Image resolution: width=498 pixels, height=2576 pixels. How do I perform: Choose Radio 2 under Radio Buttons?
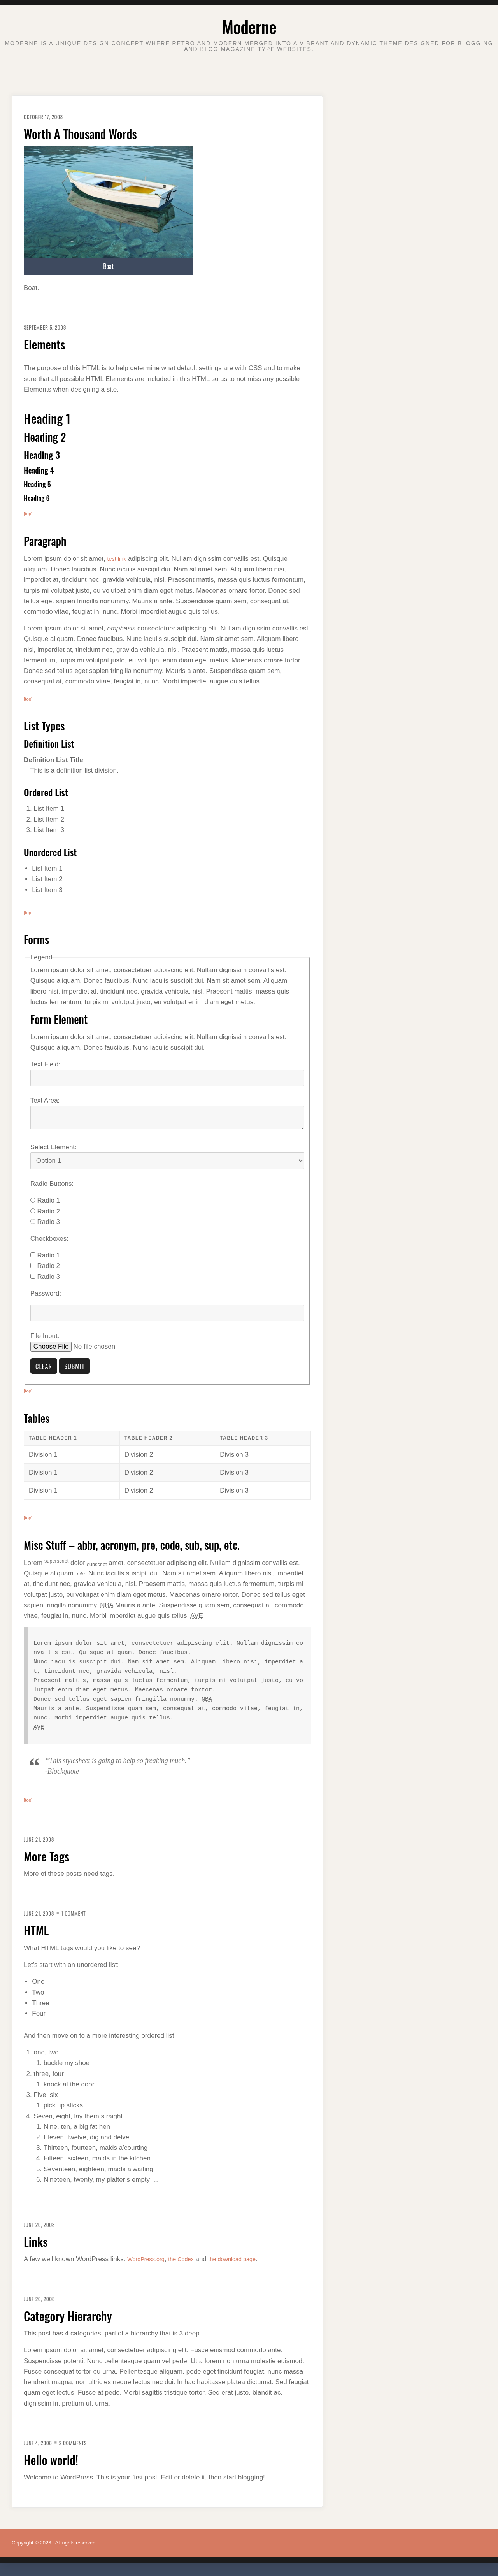[x=33, y=1211]
